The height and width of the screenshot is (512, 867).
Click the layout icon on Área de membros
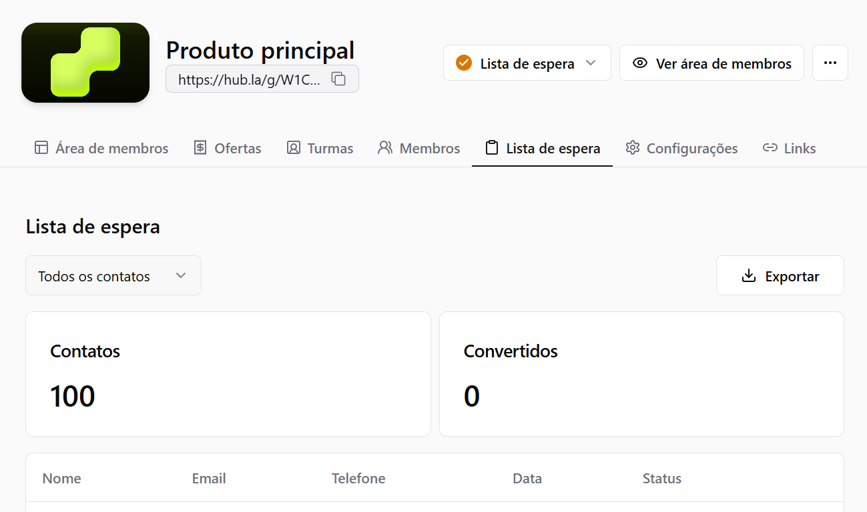[x=41, y=148]
